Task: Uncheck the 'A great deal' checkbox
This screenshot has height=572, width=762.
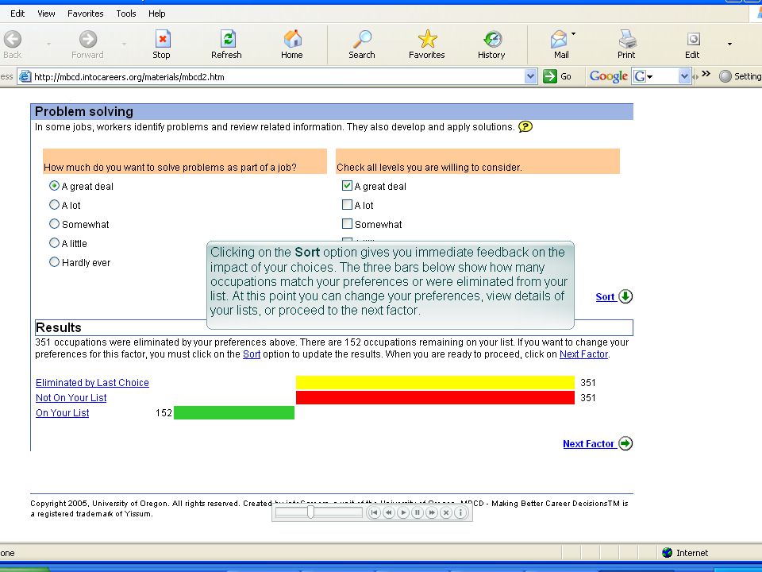Action: pos(347,185)
